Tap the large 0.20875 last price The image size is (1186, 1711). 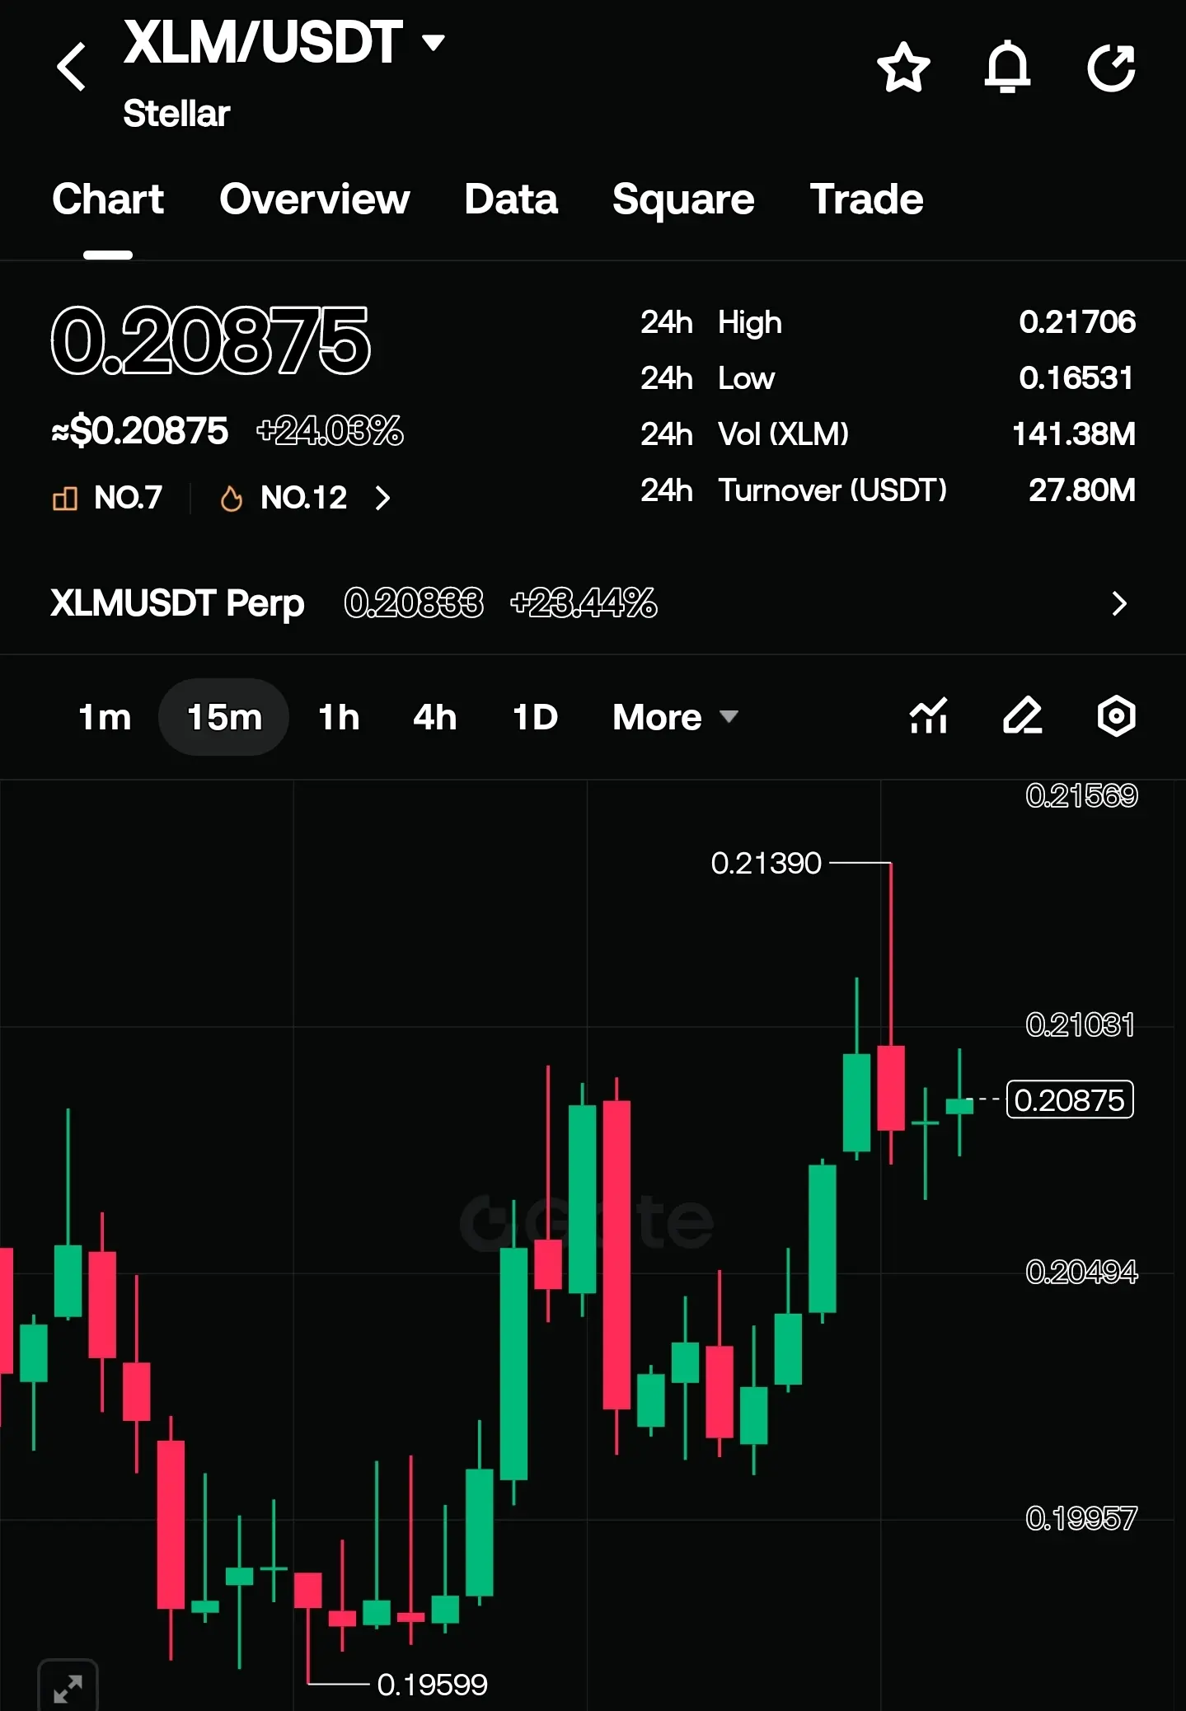point(211,340)
